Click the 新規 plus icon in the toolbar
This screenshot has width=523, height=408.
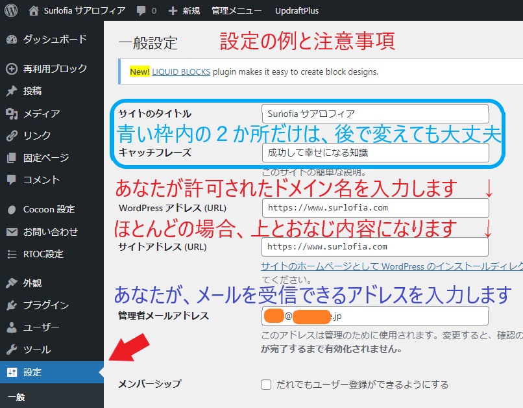[174, 10]
